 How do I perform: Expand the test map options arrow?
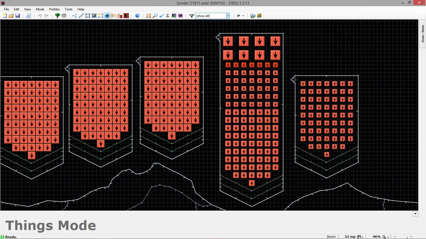(x=243, y=16)
